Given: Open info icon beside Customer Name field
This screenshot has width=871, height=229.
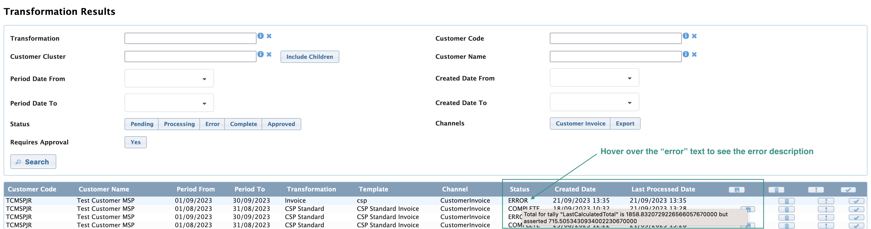Looking at the screenshot, I should point(686,54).
